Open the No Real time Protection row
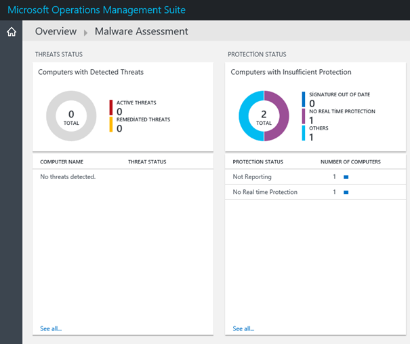Image resolution: width=410 pixels, height=344 pixels. pos(315,192)
